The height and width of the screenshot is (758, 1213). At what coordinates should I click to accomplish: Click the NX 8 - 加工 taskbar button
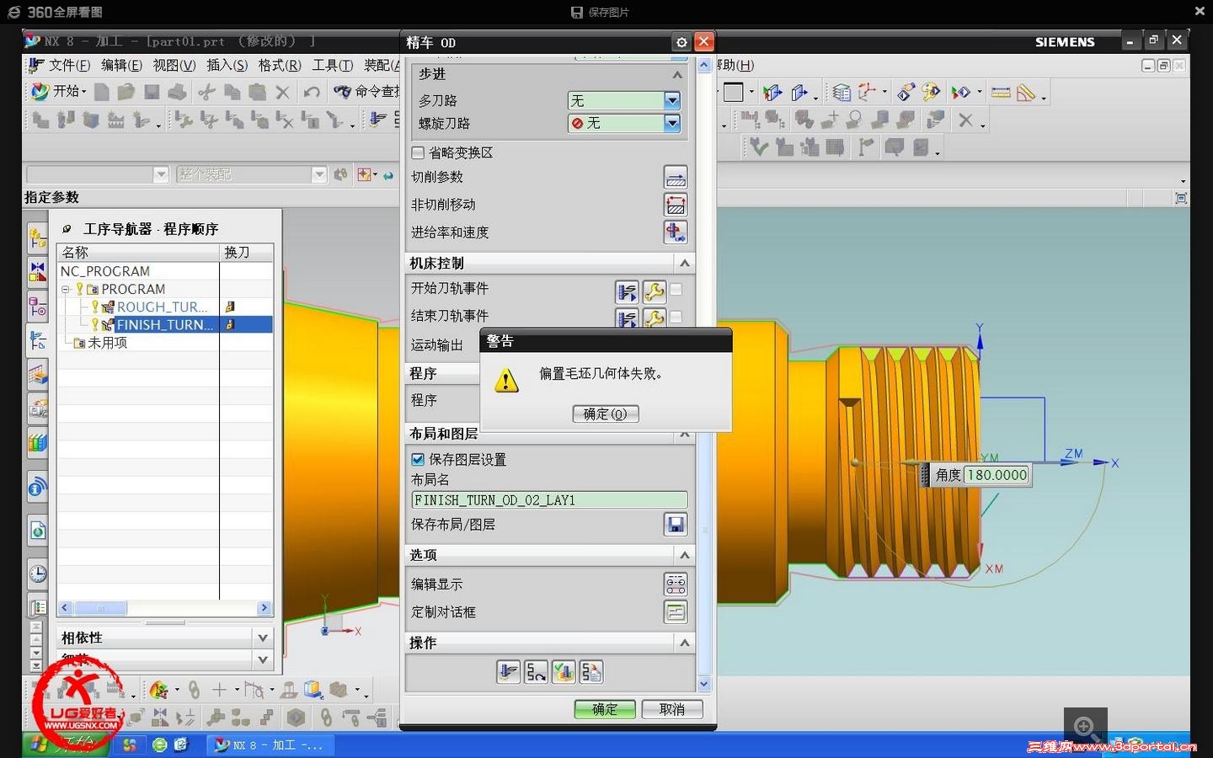pyautogui.click(x=270, y=745)
